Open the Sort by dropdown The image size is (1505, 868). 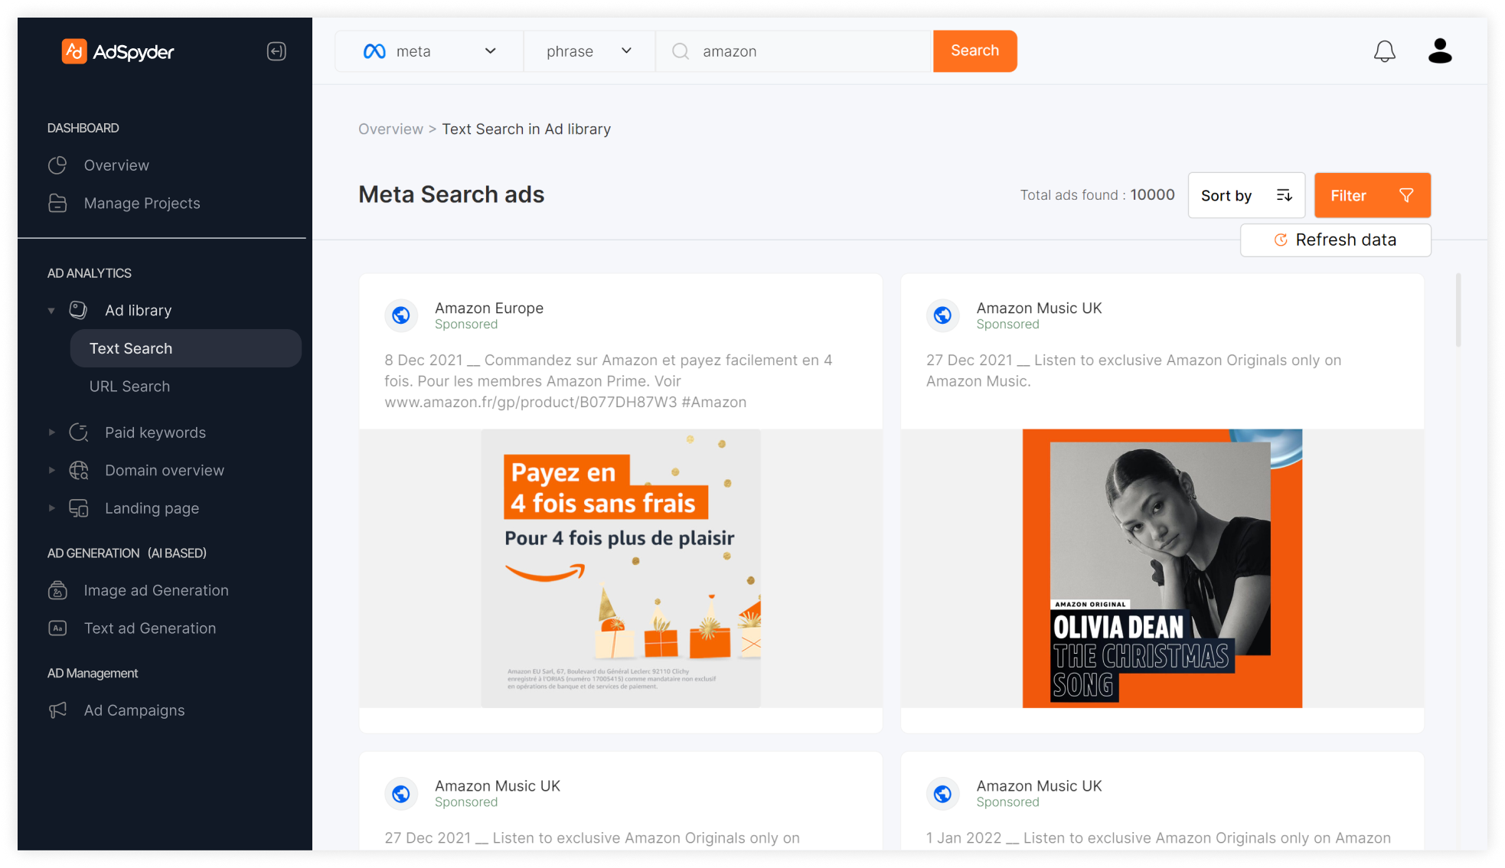click(x=1246, y=195)
